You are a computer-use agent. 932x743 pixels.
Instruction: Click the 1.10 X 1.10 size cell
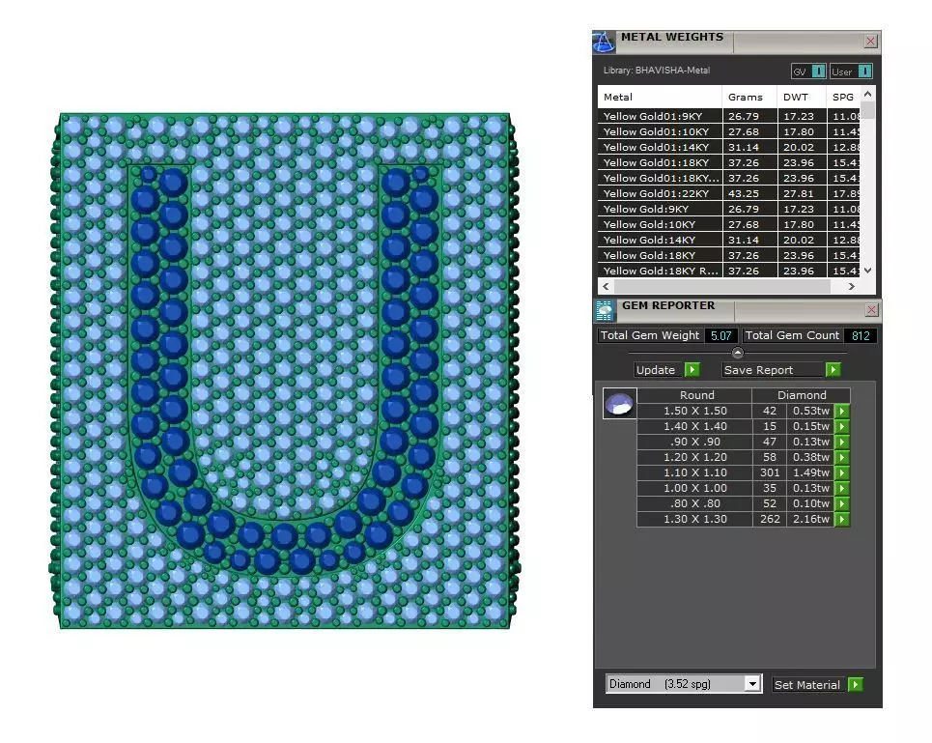(x=694, y=472)
